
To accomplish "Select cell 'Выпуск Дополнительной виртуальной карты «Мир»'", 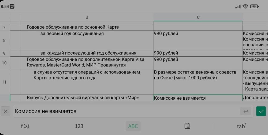I will pos(87,98).
